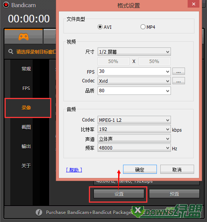Close the 格式设置 dialog with X
The width and height of the screenshot is (207, 222).
pyautogui.click(x=194, y=4)
